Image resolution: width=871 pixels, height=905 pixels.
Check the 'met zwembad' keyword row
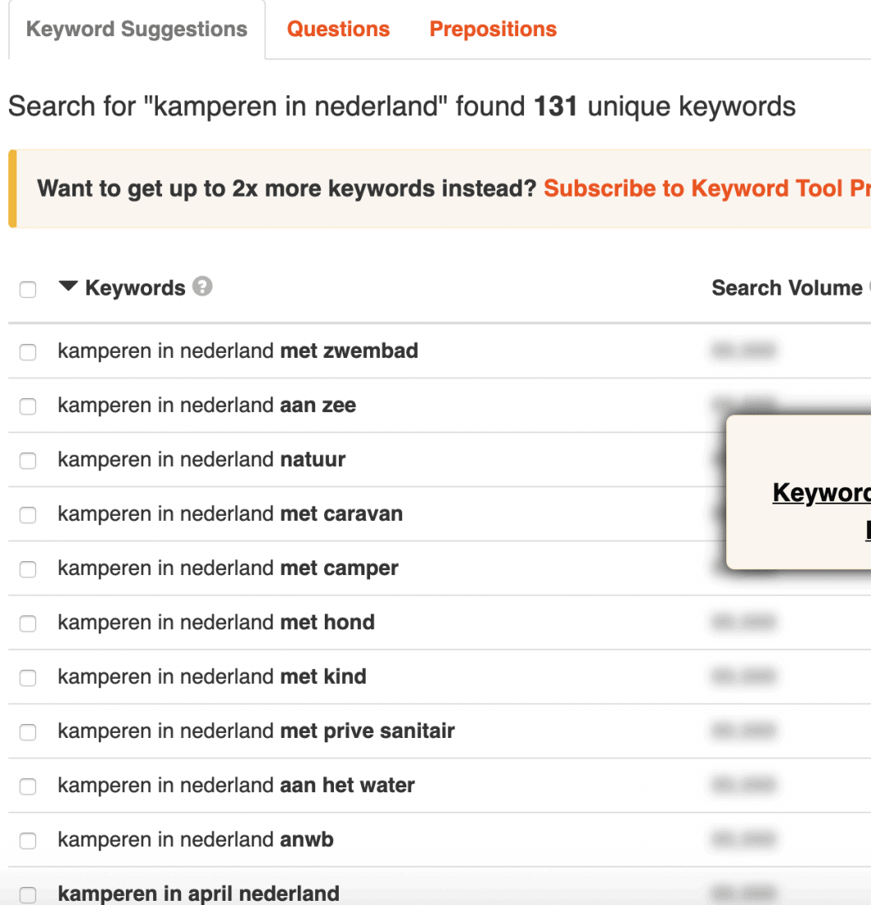click(28, 352)
